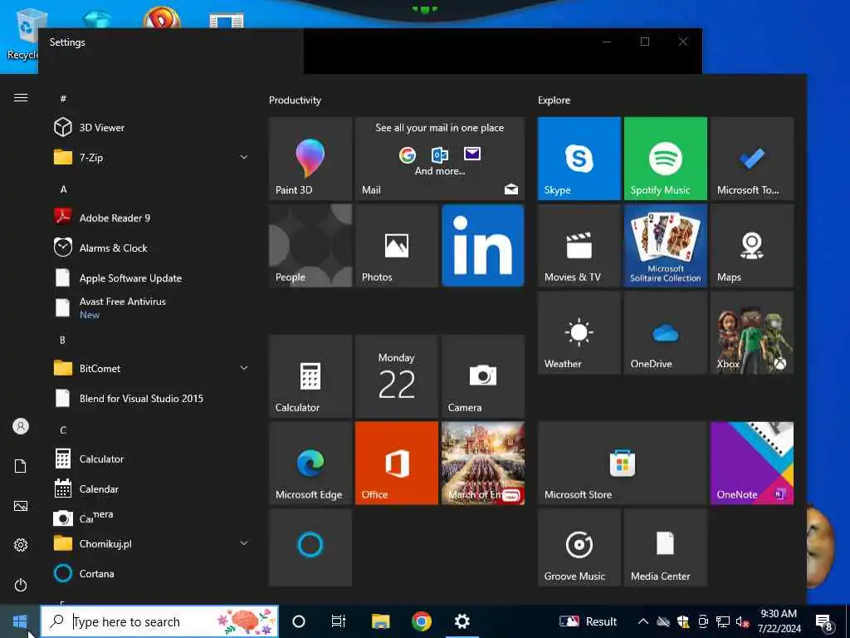Open Microsoft Solitaire Collection tile
This screenshot has width=850, height=638.
tap(666, 246)
